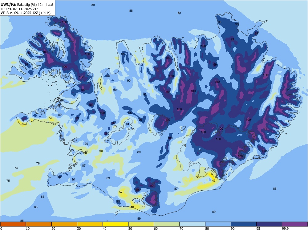Click the 99.9 tick label on the legend
The width and height of the screenshot is (308, 231).
coord(285,229)
